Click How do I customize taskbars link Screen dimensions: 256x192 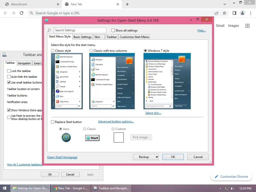click(24, 164)
